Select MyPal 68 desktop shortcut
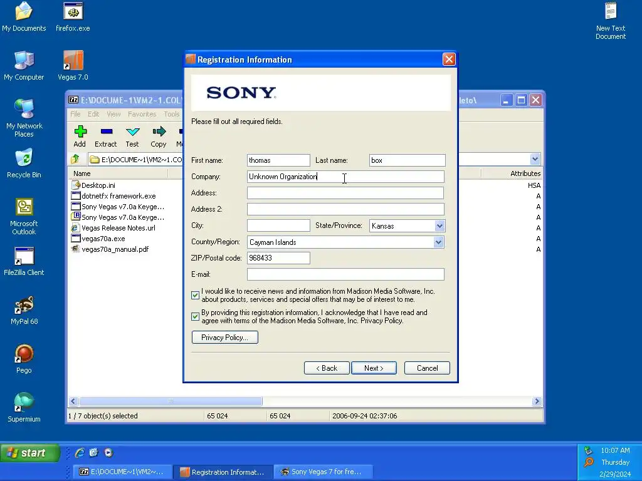This screenshot has height=481, width=642. [24, 311]
